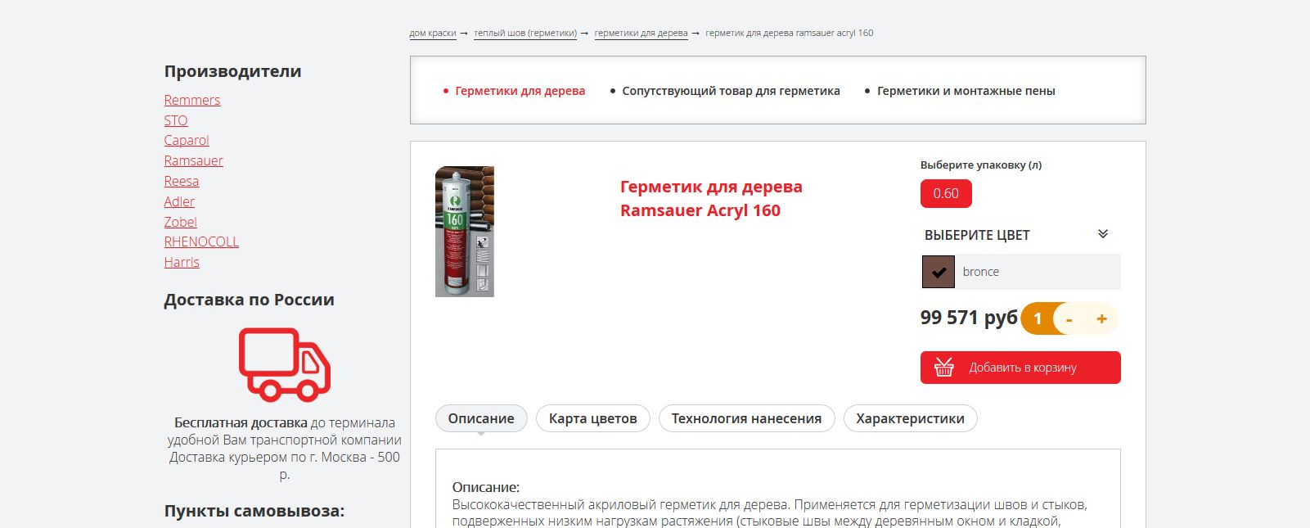Add product to cart (Добавить в корзину)
This screenshot has width=1310, height=528.
click(x=1020, y=368)
